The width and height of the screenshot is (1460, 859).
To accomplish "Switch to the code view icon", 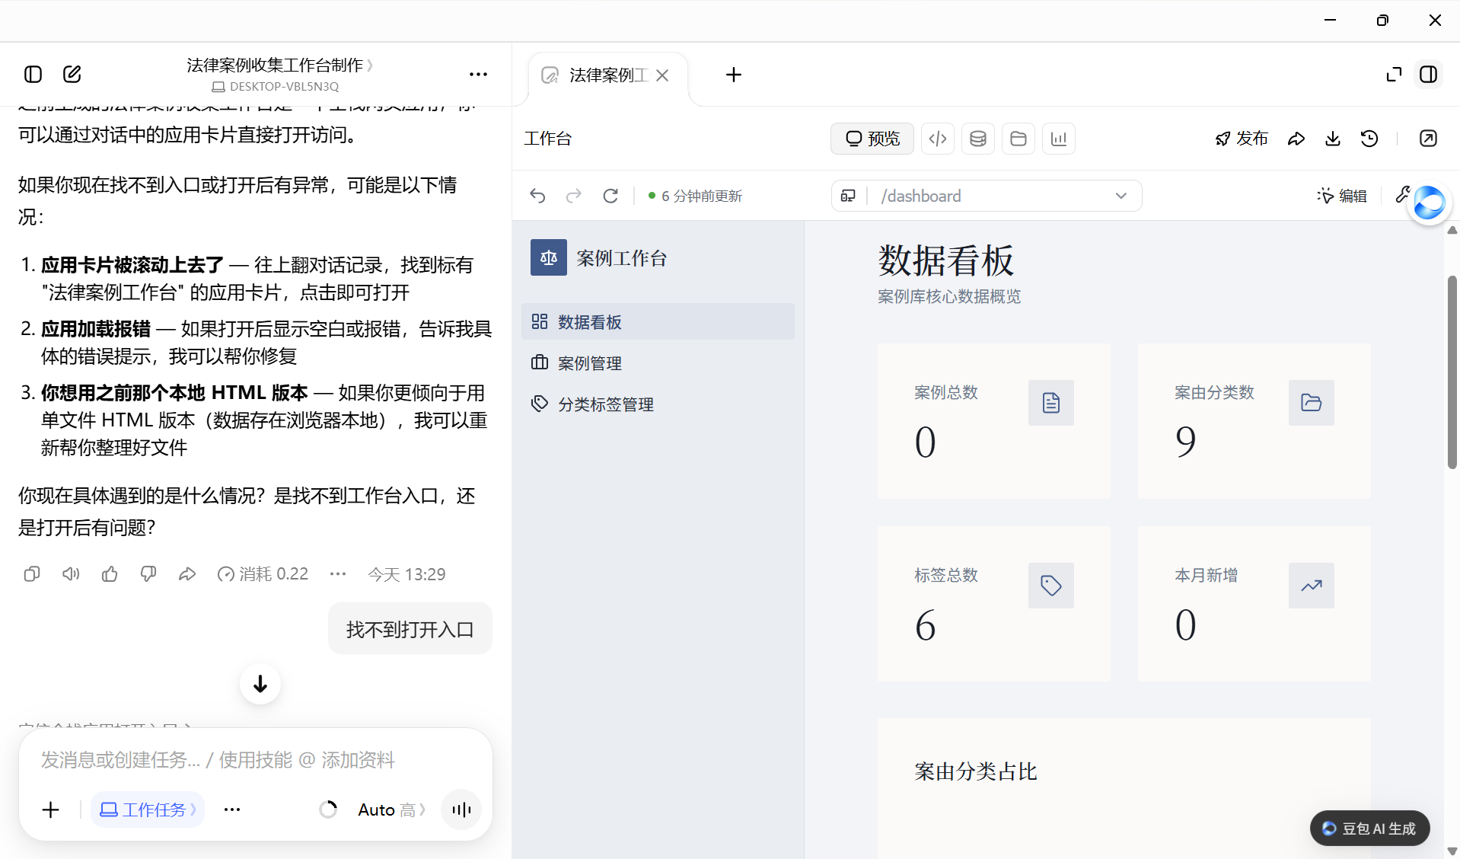I will [x=938, y=139].
